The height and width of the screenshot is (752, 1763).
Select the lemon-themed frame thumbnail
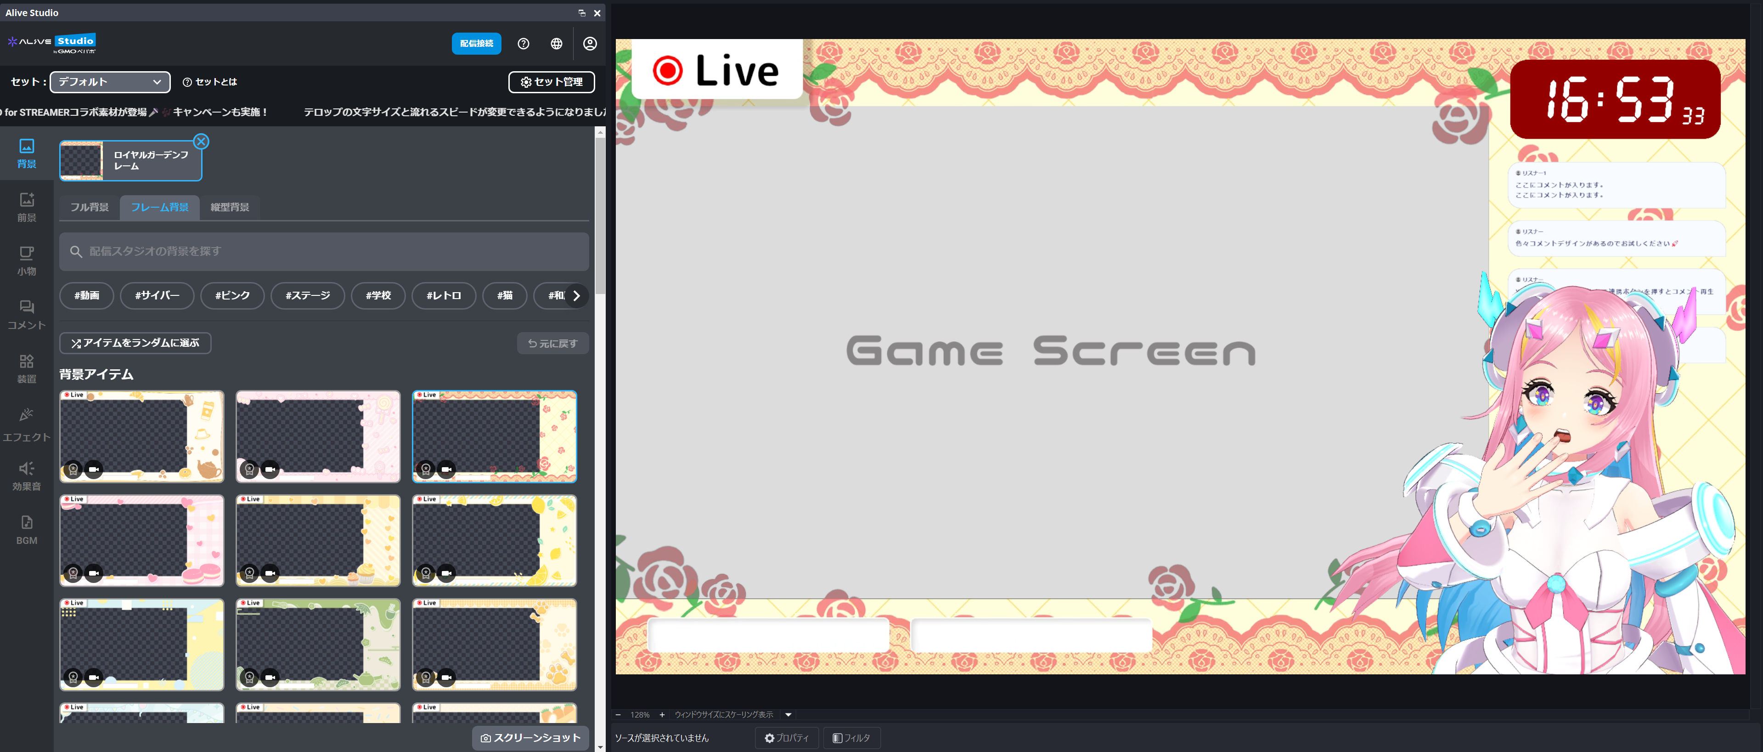[494, 540]
